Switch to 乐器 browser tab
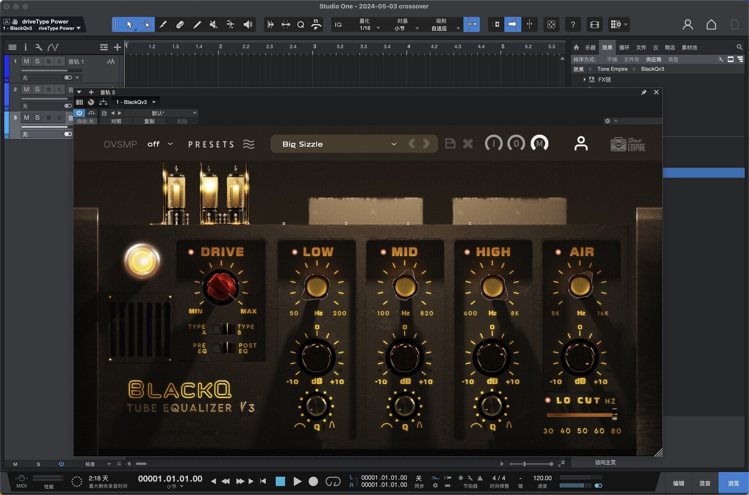The image size is (749, 495). point(590,47)
